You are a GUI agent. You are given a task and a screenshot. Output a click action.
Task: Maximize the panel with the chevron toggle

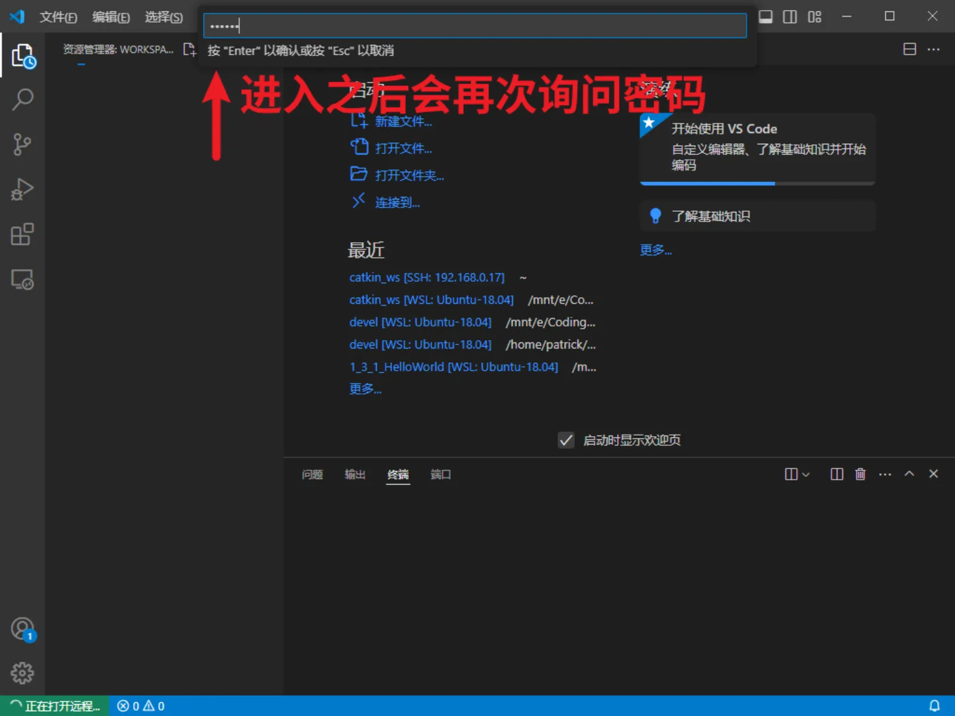pyautogui.click(x=909, y=474)
